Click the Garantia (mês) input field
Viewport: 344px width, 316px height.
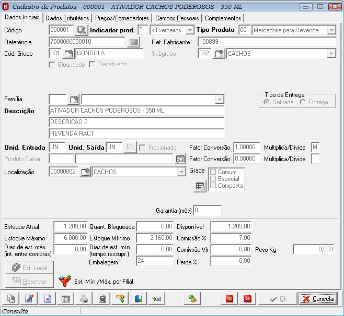208,210
